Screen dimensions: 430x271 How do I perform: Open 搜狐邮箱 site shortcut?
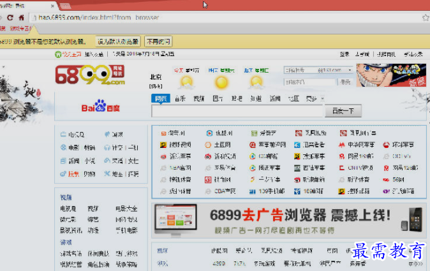click(354, 191)
